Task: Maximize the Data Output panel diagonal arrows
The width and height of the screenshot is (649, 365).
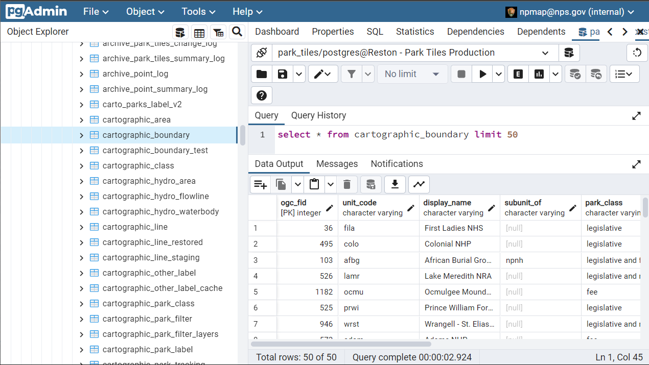Action: 636,164
